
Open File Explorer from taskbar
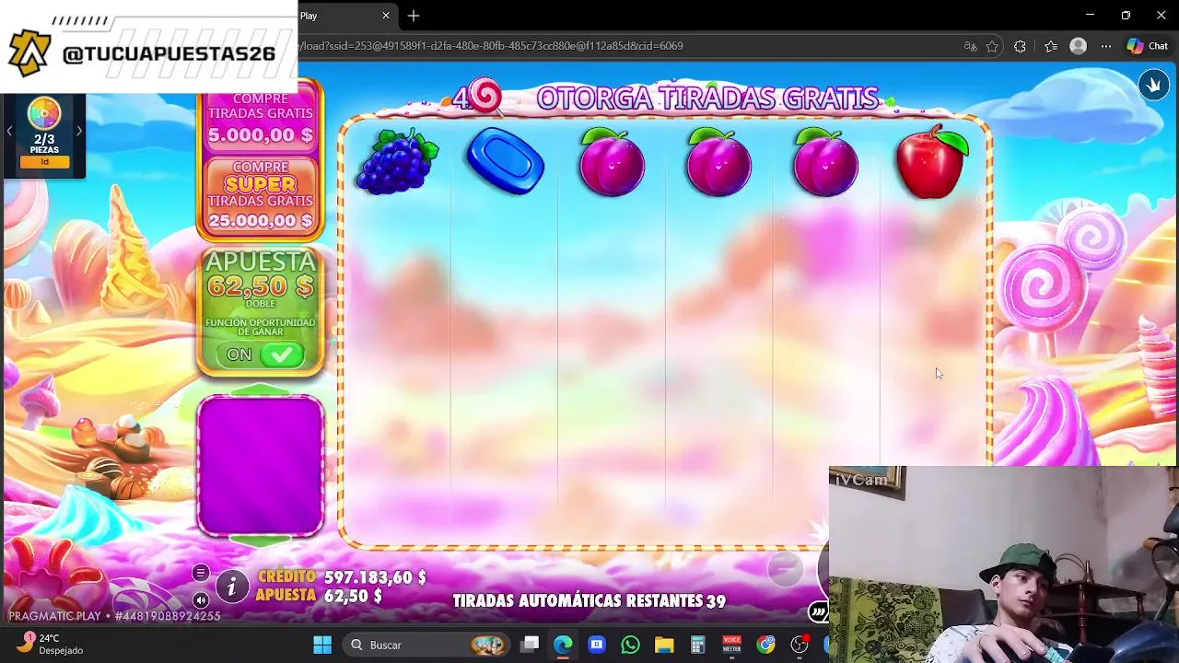coord(664,645)
